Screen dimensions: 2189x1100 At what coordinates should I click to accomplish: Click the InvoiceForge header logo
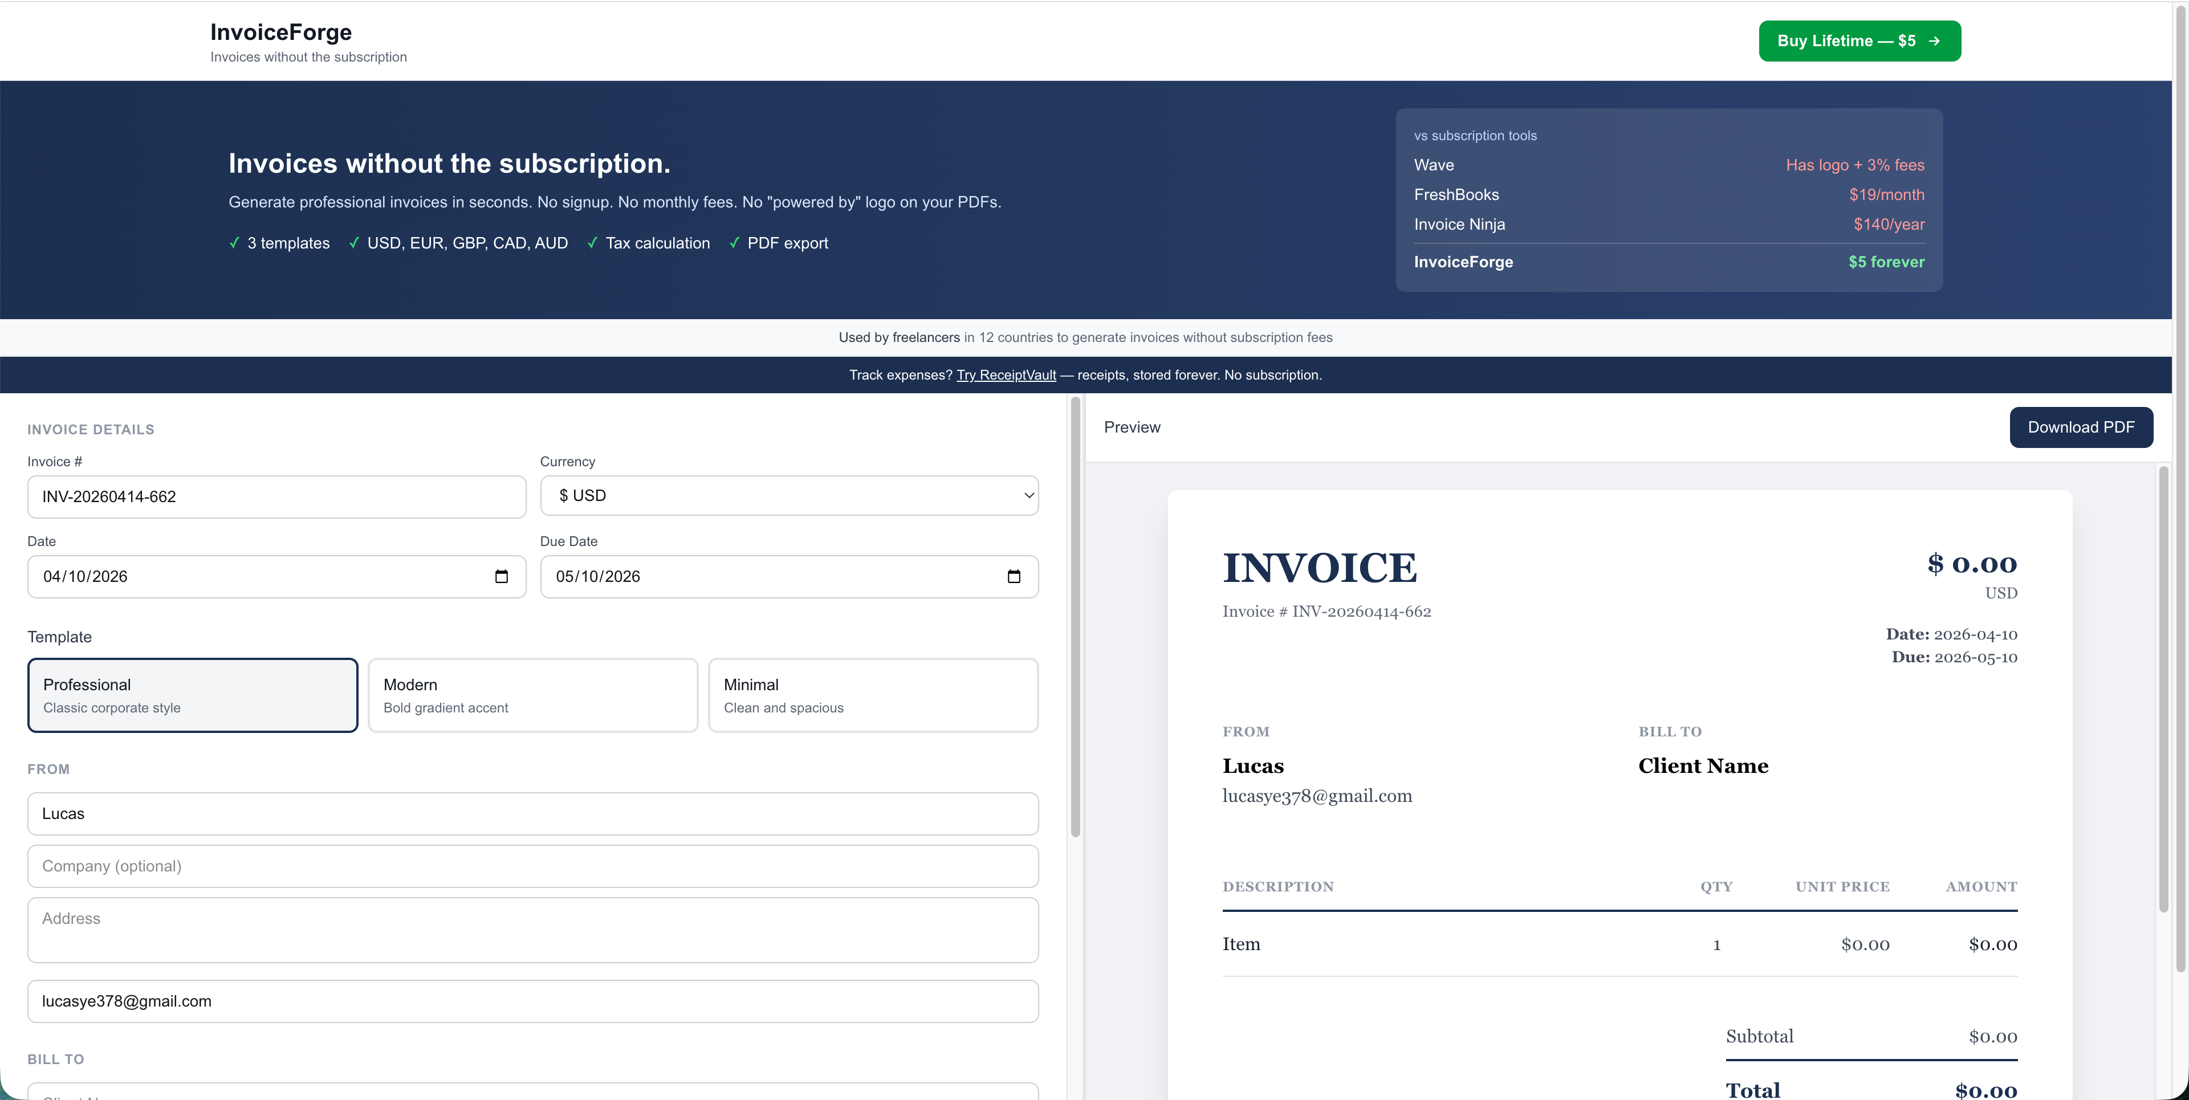[281, 31]
